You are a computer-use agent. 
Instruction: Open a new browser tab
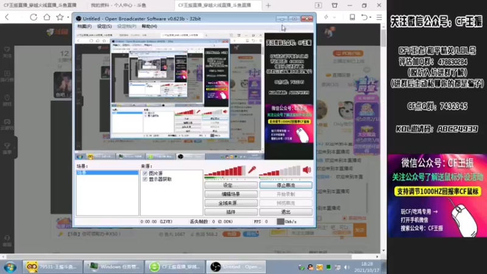268,5
